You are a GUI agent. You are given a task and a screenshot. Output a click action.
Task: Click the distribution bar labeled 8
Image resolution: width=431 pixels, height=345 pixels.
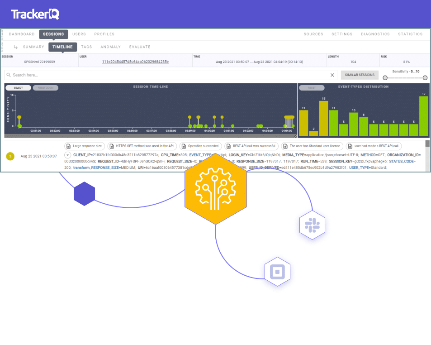[x=363, y=127]
